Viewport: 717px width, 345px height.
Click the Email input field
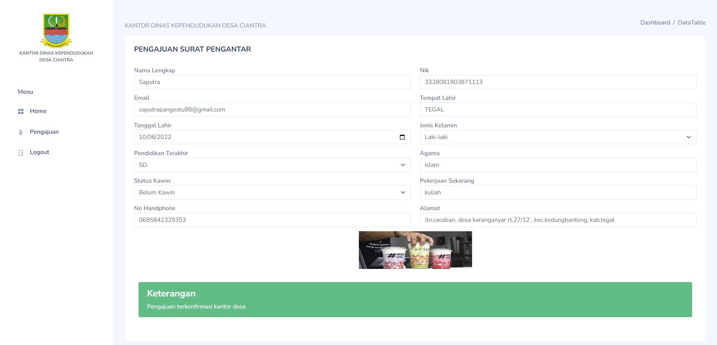(272, 110)
